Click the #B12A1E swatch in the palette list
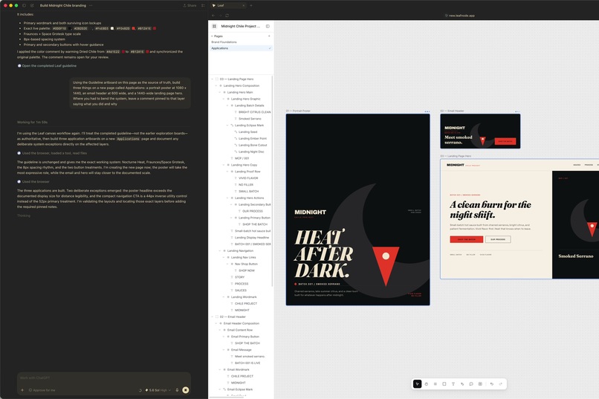The image size is (599, 399). pos(155,28)
